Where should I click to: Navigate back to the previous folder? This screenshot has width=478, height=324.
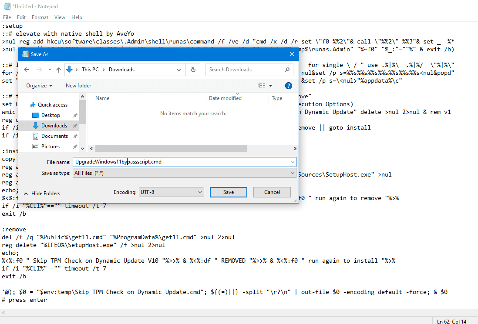tap(26, 69)
